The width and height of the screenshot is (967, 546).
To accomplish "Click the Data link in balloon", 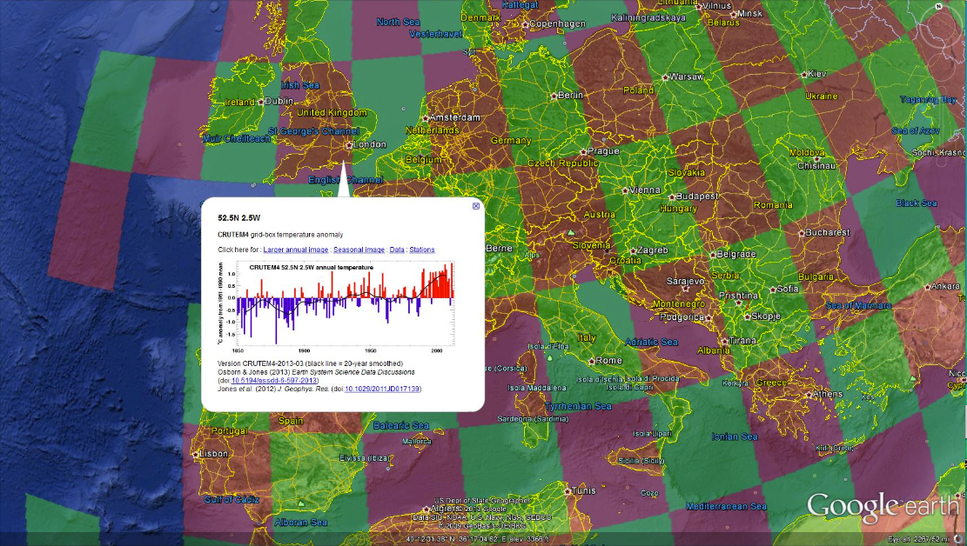I will (396, 250).
